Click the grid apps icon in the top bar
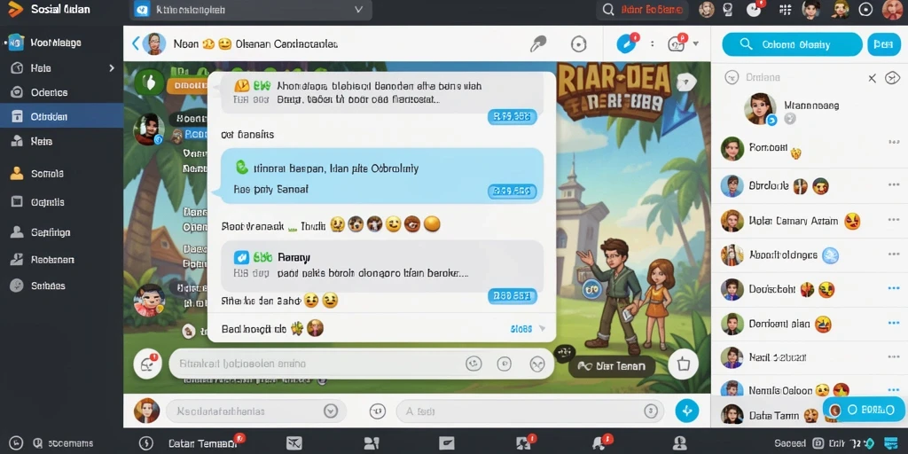Image resolution: width=908 pixels, height=454 pixels. click(786, 10)
